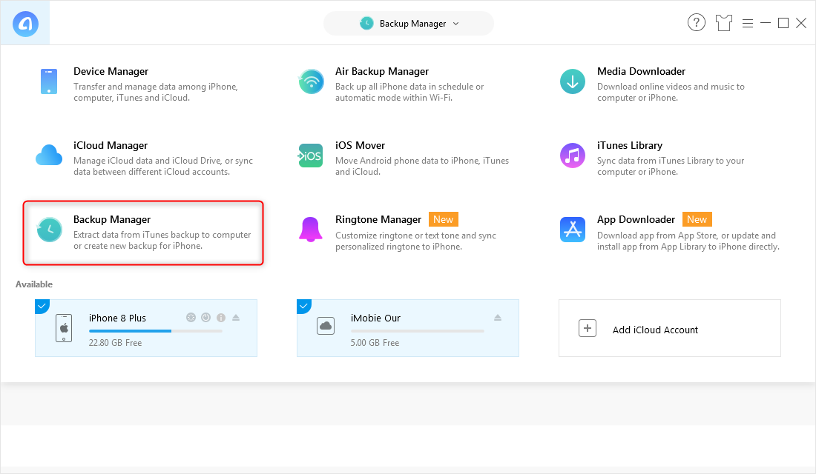Uncheck the iPhone 8 Plus device checkbox
This screenshot has width=816, height=474.
[x=42, y=306]
